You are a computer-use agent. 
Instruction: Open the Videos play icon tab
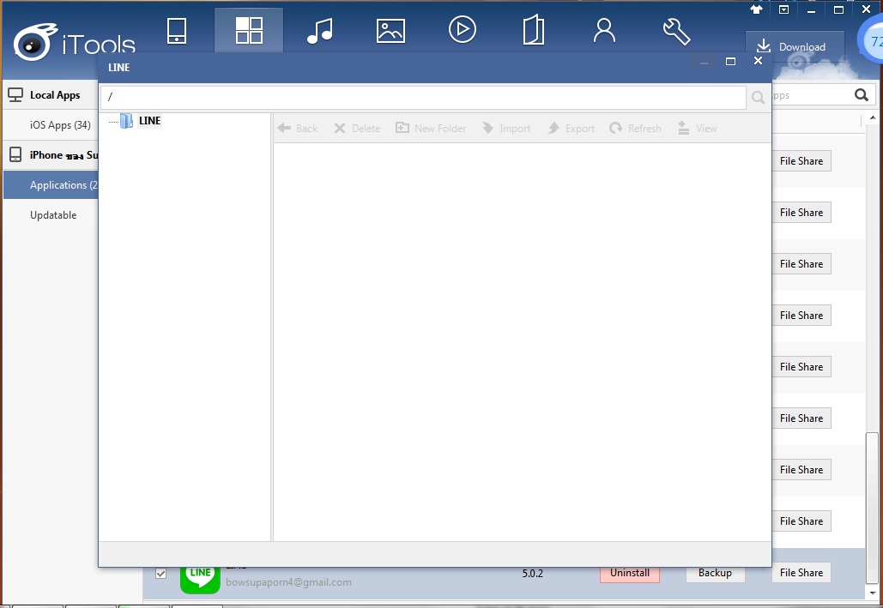point(463,30)
